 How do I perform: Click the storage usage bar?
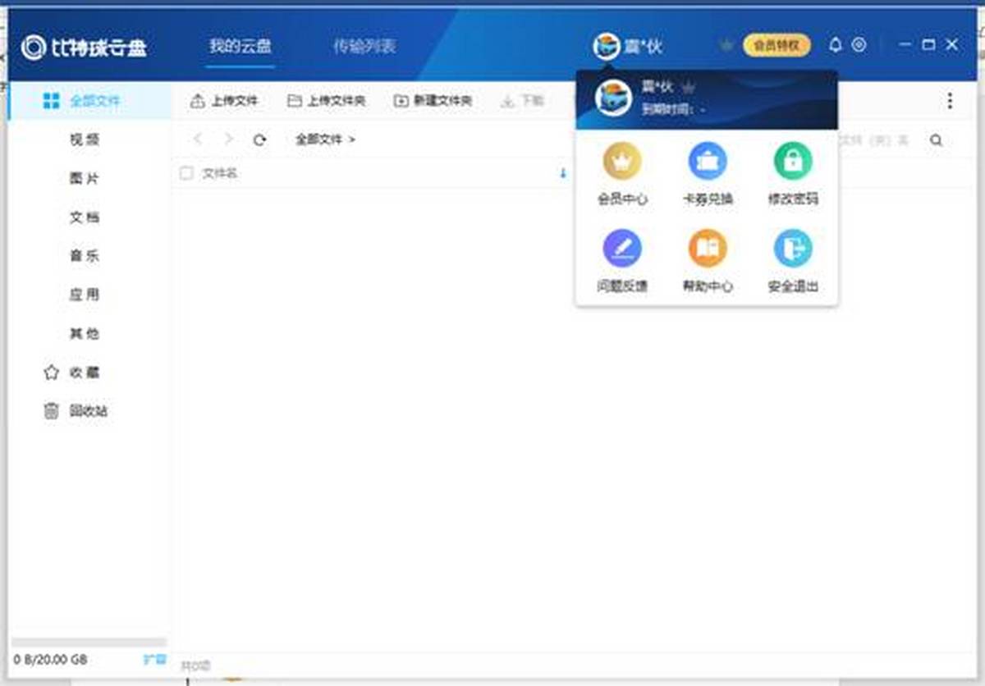(89, 643)
